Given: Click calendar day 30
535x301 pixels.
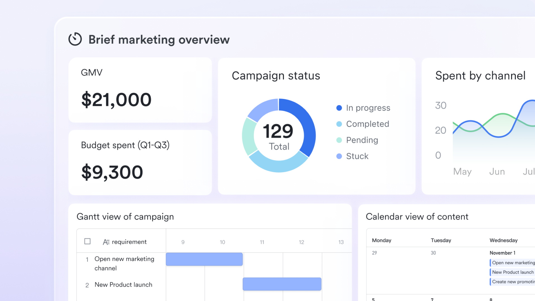Looking at the screenshot, I should click(433, 253).
